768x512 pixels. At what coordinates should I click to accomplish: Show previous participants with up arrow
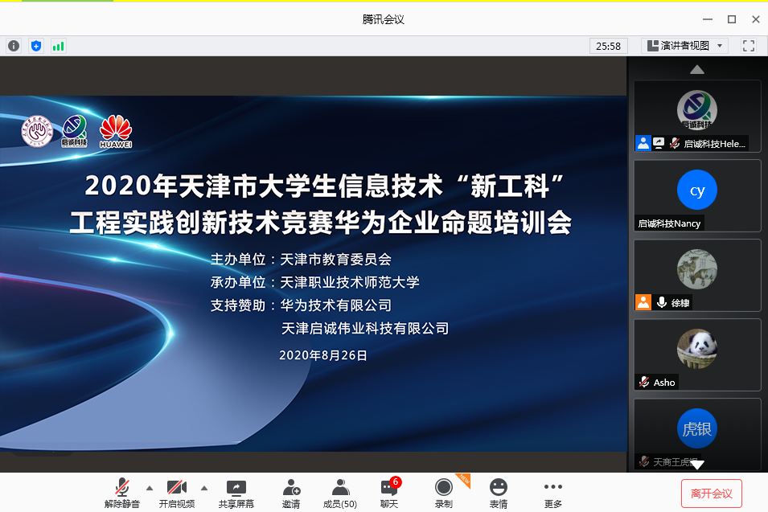point(697,69)
